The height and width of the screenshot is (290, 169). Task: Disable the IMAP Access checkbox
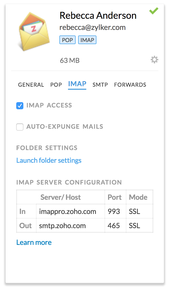pos(20,106)
